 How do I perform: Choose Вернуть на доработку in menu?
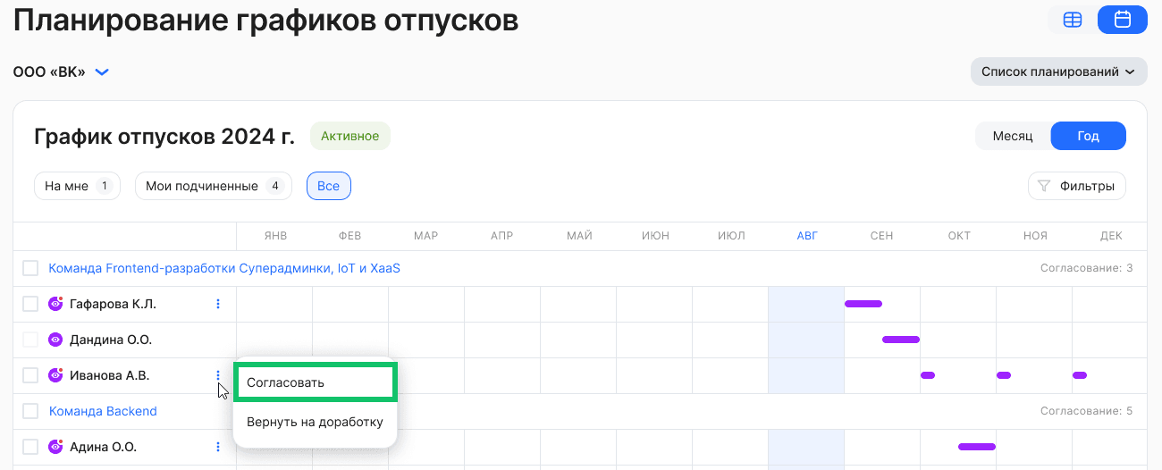click(315, 422)
